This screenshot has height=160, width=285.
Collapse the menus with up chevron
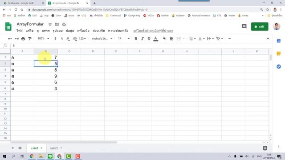click(x=268, y=39)
